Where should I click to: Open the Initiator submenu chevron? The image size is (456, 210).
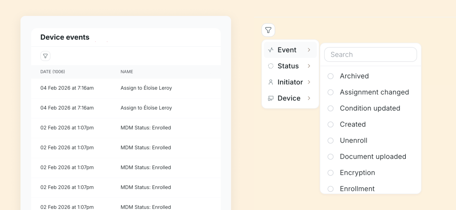click(x=309, y=82)
